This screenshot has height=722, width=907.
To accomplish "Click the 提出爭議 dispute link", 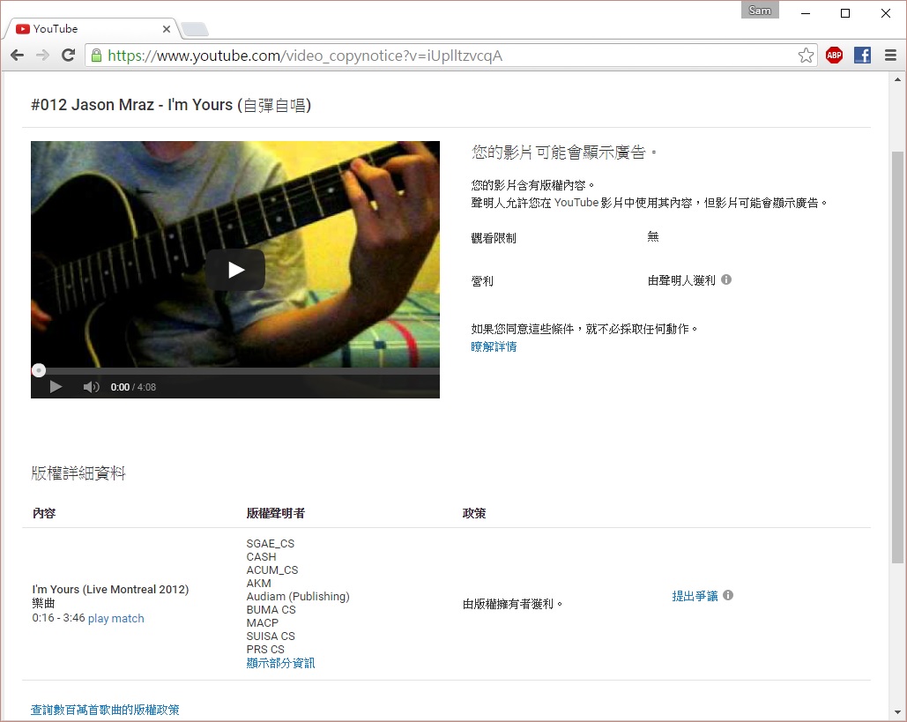I will point(695,596).
